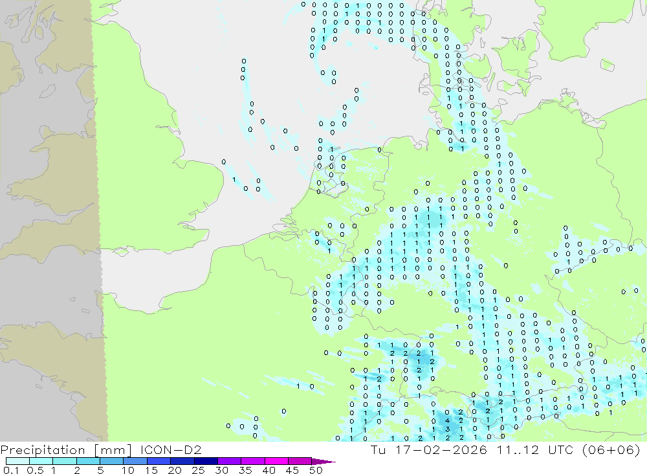Click the 20–25 mm dark blue swatch
Viewport: 647px width, 474px height.
[182, 461]
